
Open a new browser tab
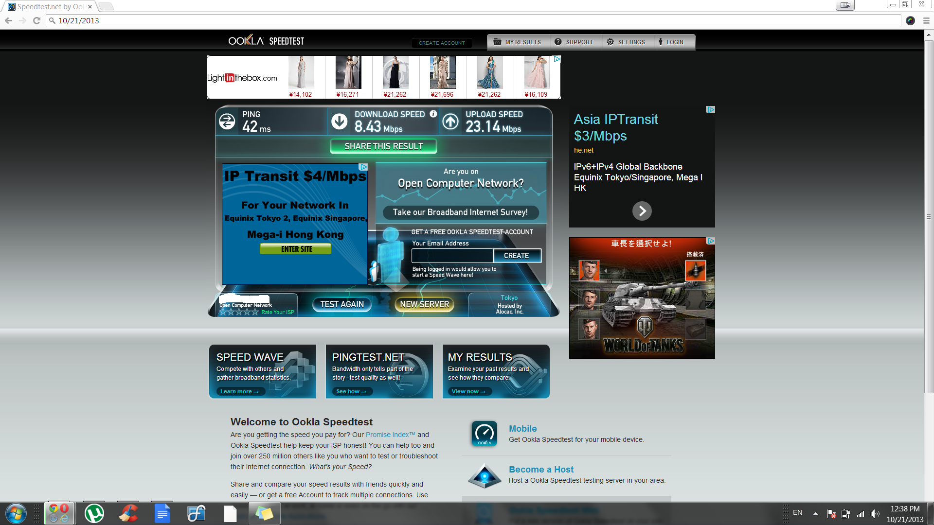(106, 6)
